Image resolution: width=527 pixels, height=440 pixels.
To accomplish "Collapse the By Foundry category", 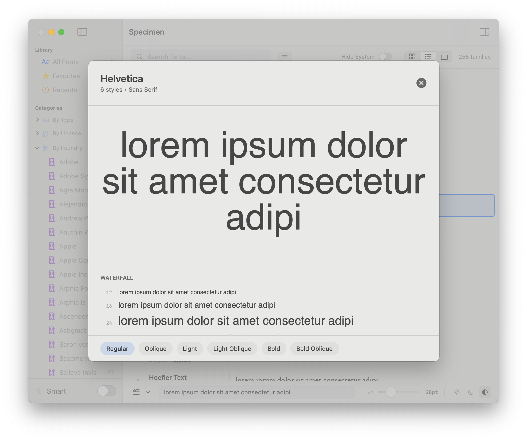I will [x=37, y=148].
